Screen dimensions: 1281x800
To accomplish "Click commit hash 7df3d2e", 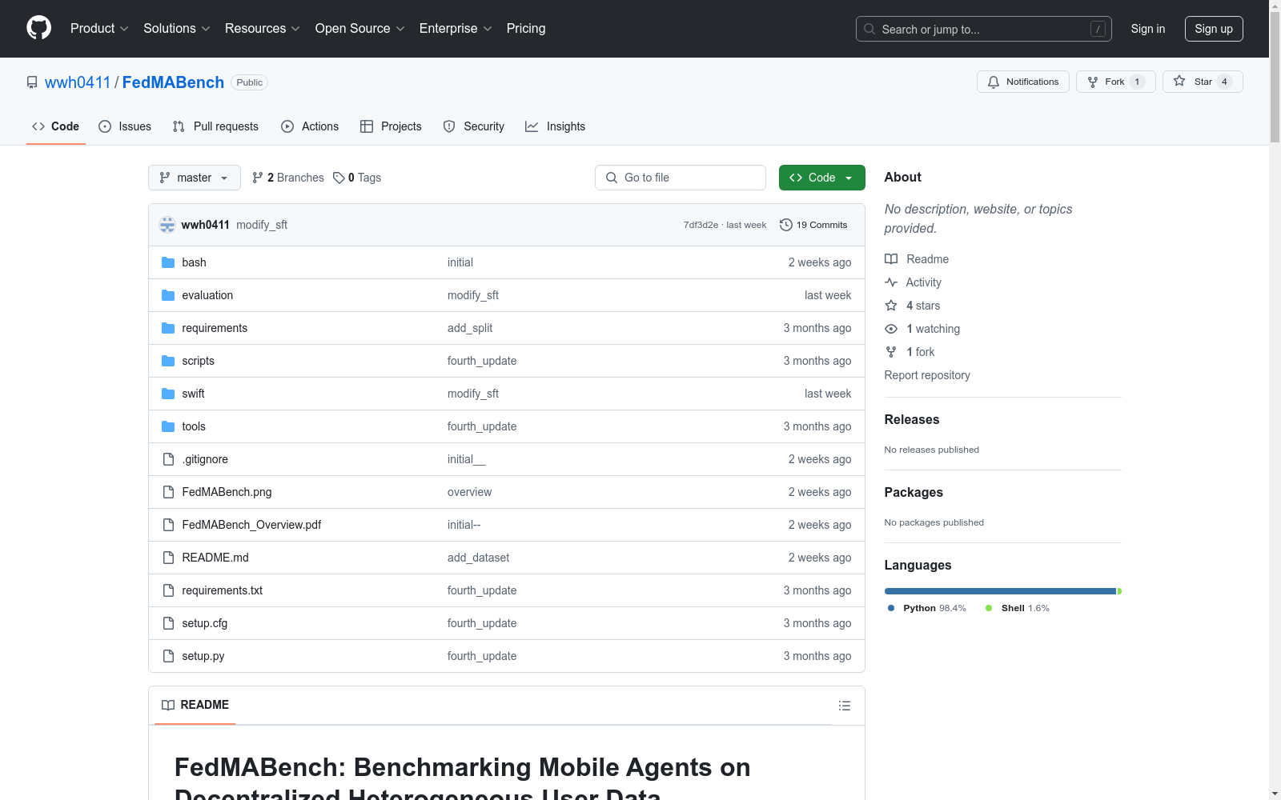I will (701, 225).
